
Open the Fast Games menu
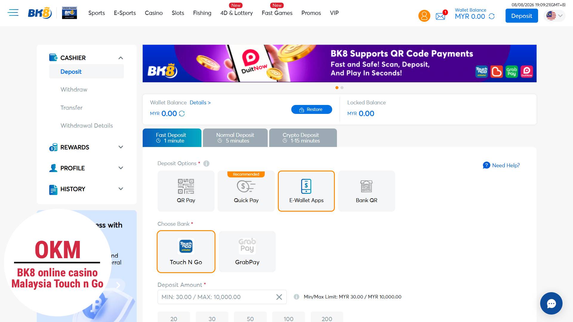pyautogui.click(x=277, y=13)
